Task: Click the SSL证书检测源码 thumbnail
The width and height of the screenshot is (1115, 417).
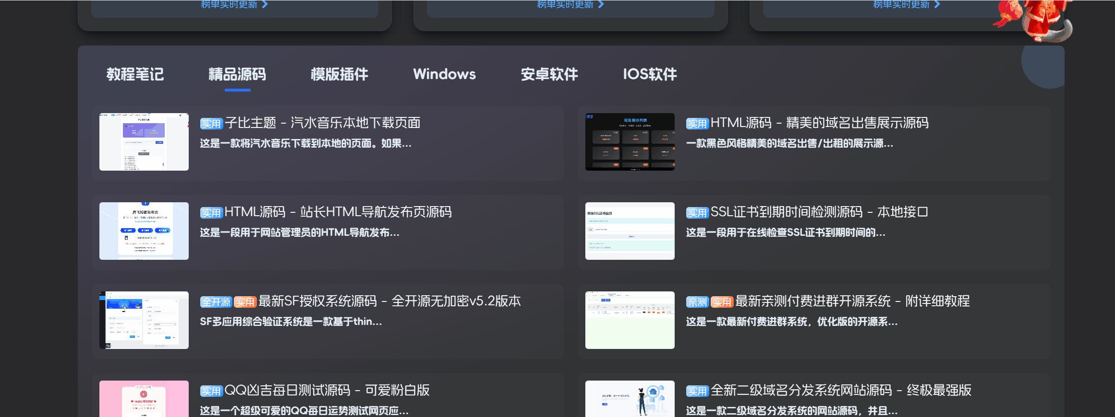Action: [x=630, y=231]
